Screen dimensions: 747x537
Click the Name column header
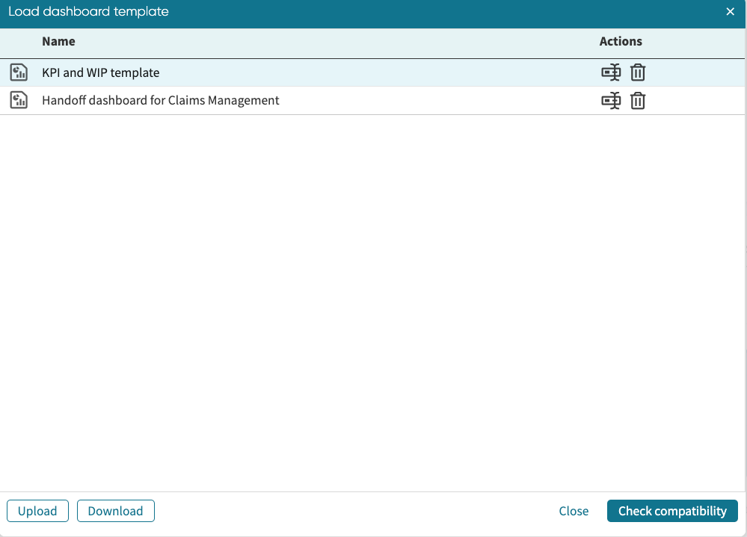click(x=58, y=41)
